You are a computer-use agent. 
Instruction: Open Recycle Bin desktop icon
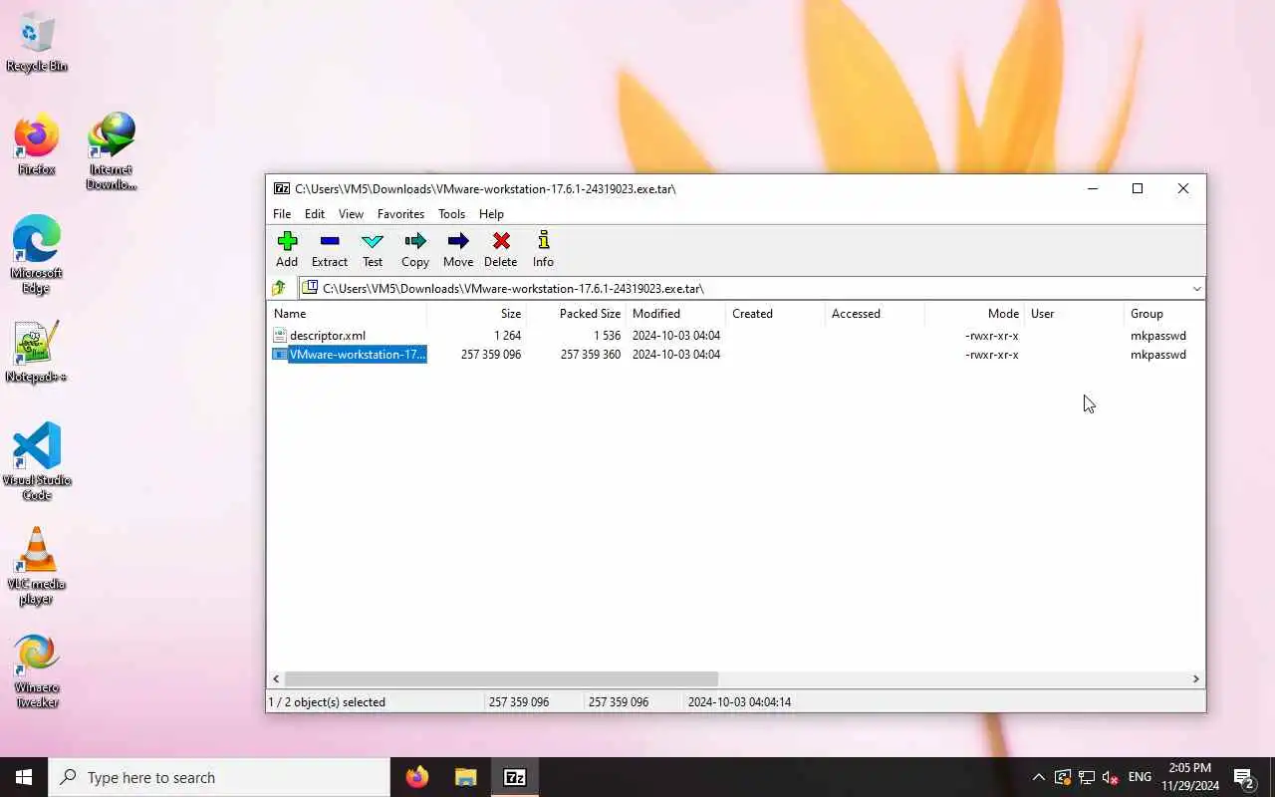[37, 43]
